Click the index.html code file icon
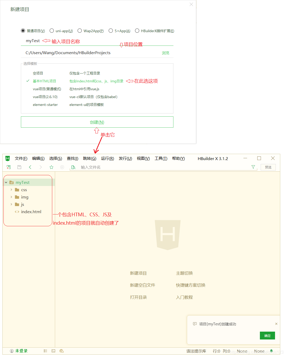Viewport: 286px width, 357px height. click(17, 212)
